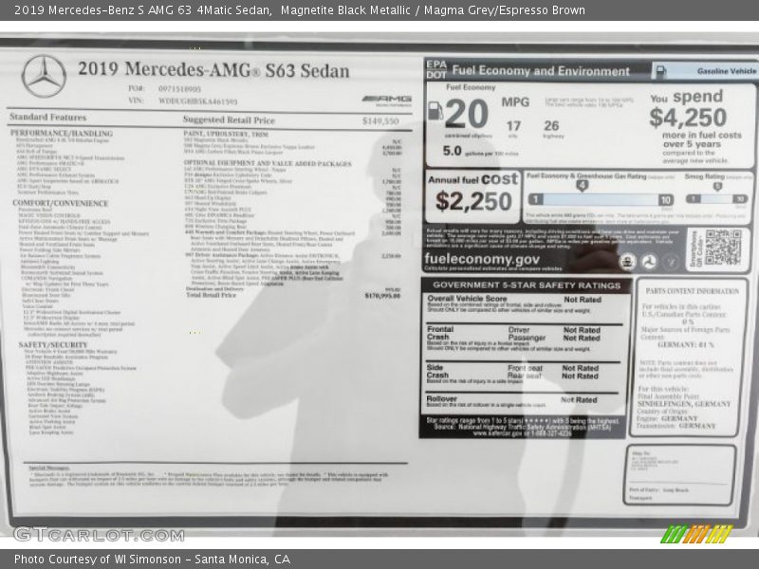Click the '$4,250' fuel cost figure
The height and width of the screenshot is (569, 759).
[x=688, y=118]
